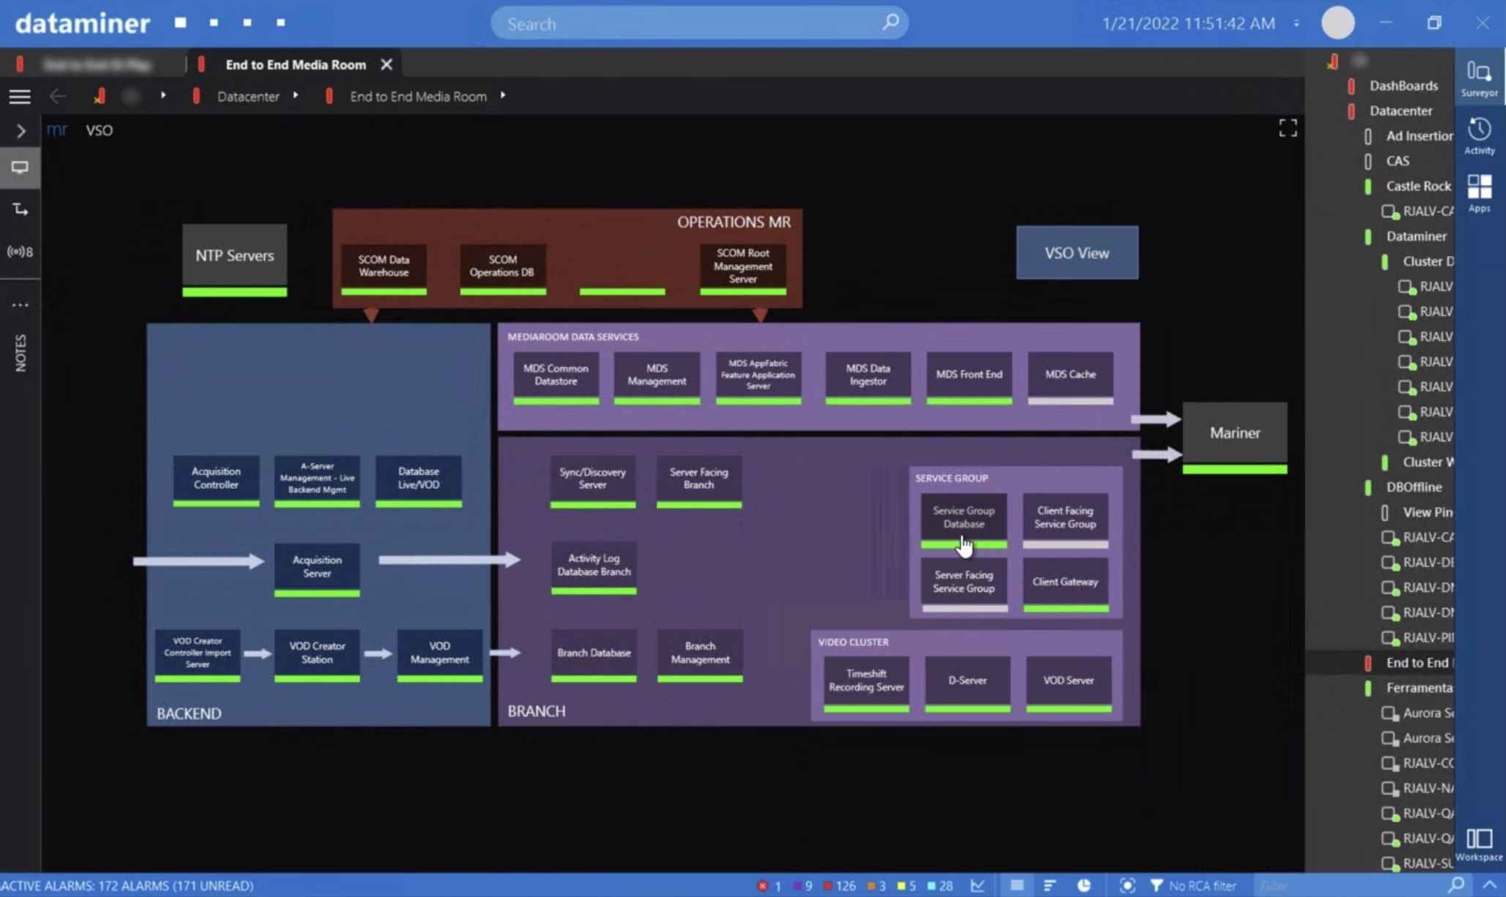Switch to fullscreen visual view
1506x897 pixels.
1288,128
